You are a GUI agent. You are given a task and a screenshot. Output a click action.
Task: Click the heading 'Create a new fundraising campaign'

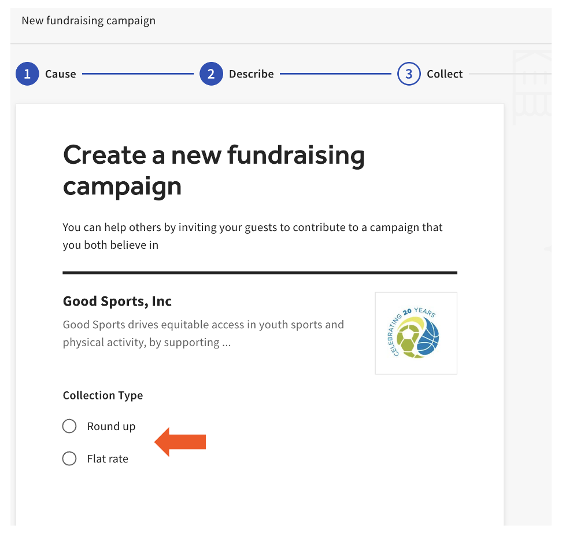(x=214, y=170)
